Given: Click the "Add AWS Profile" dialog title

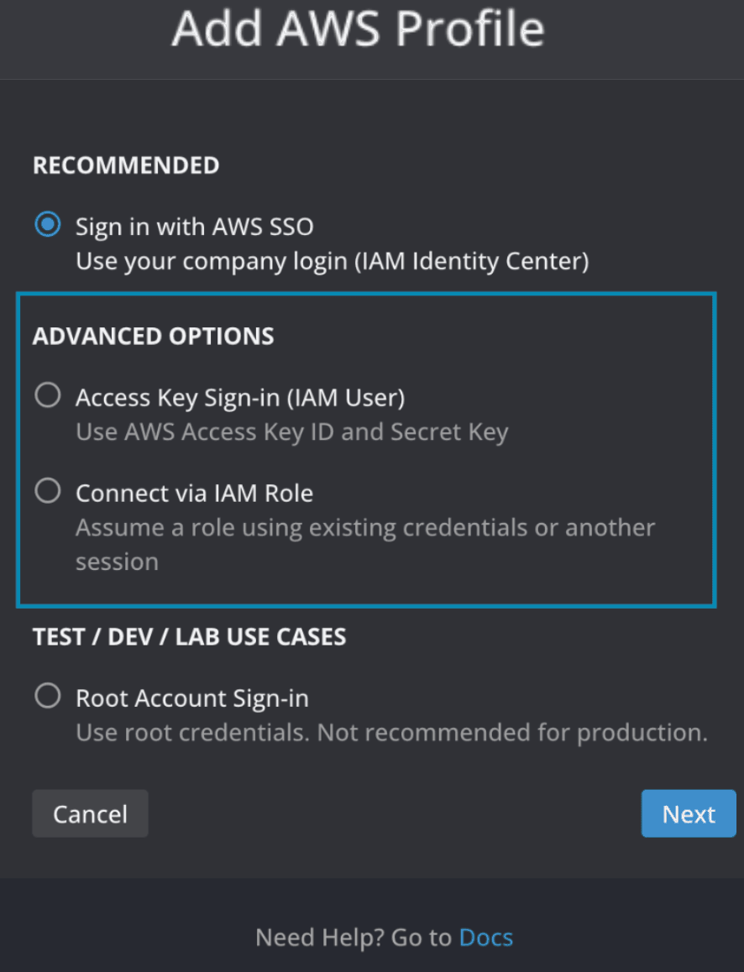Looking at the screenshot, I should [x=359, y=29].
